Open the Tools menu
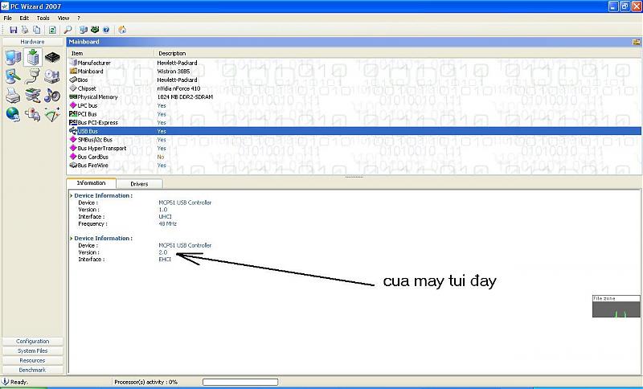Screen dimensions: 643x389 coord(43,18)
